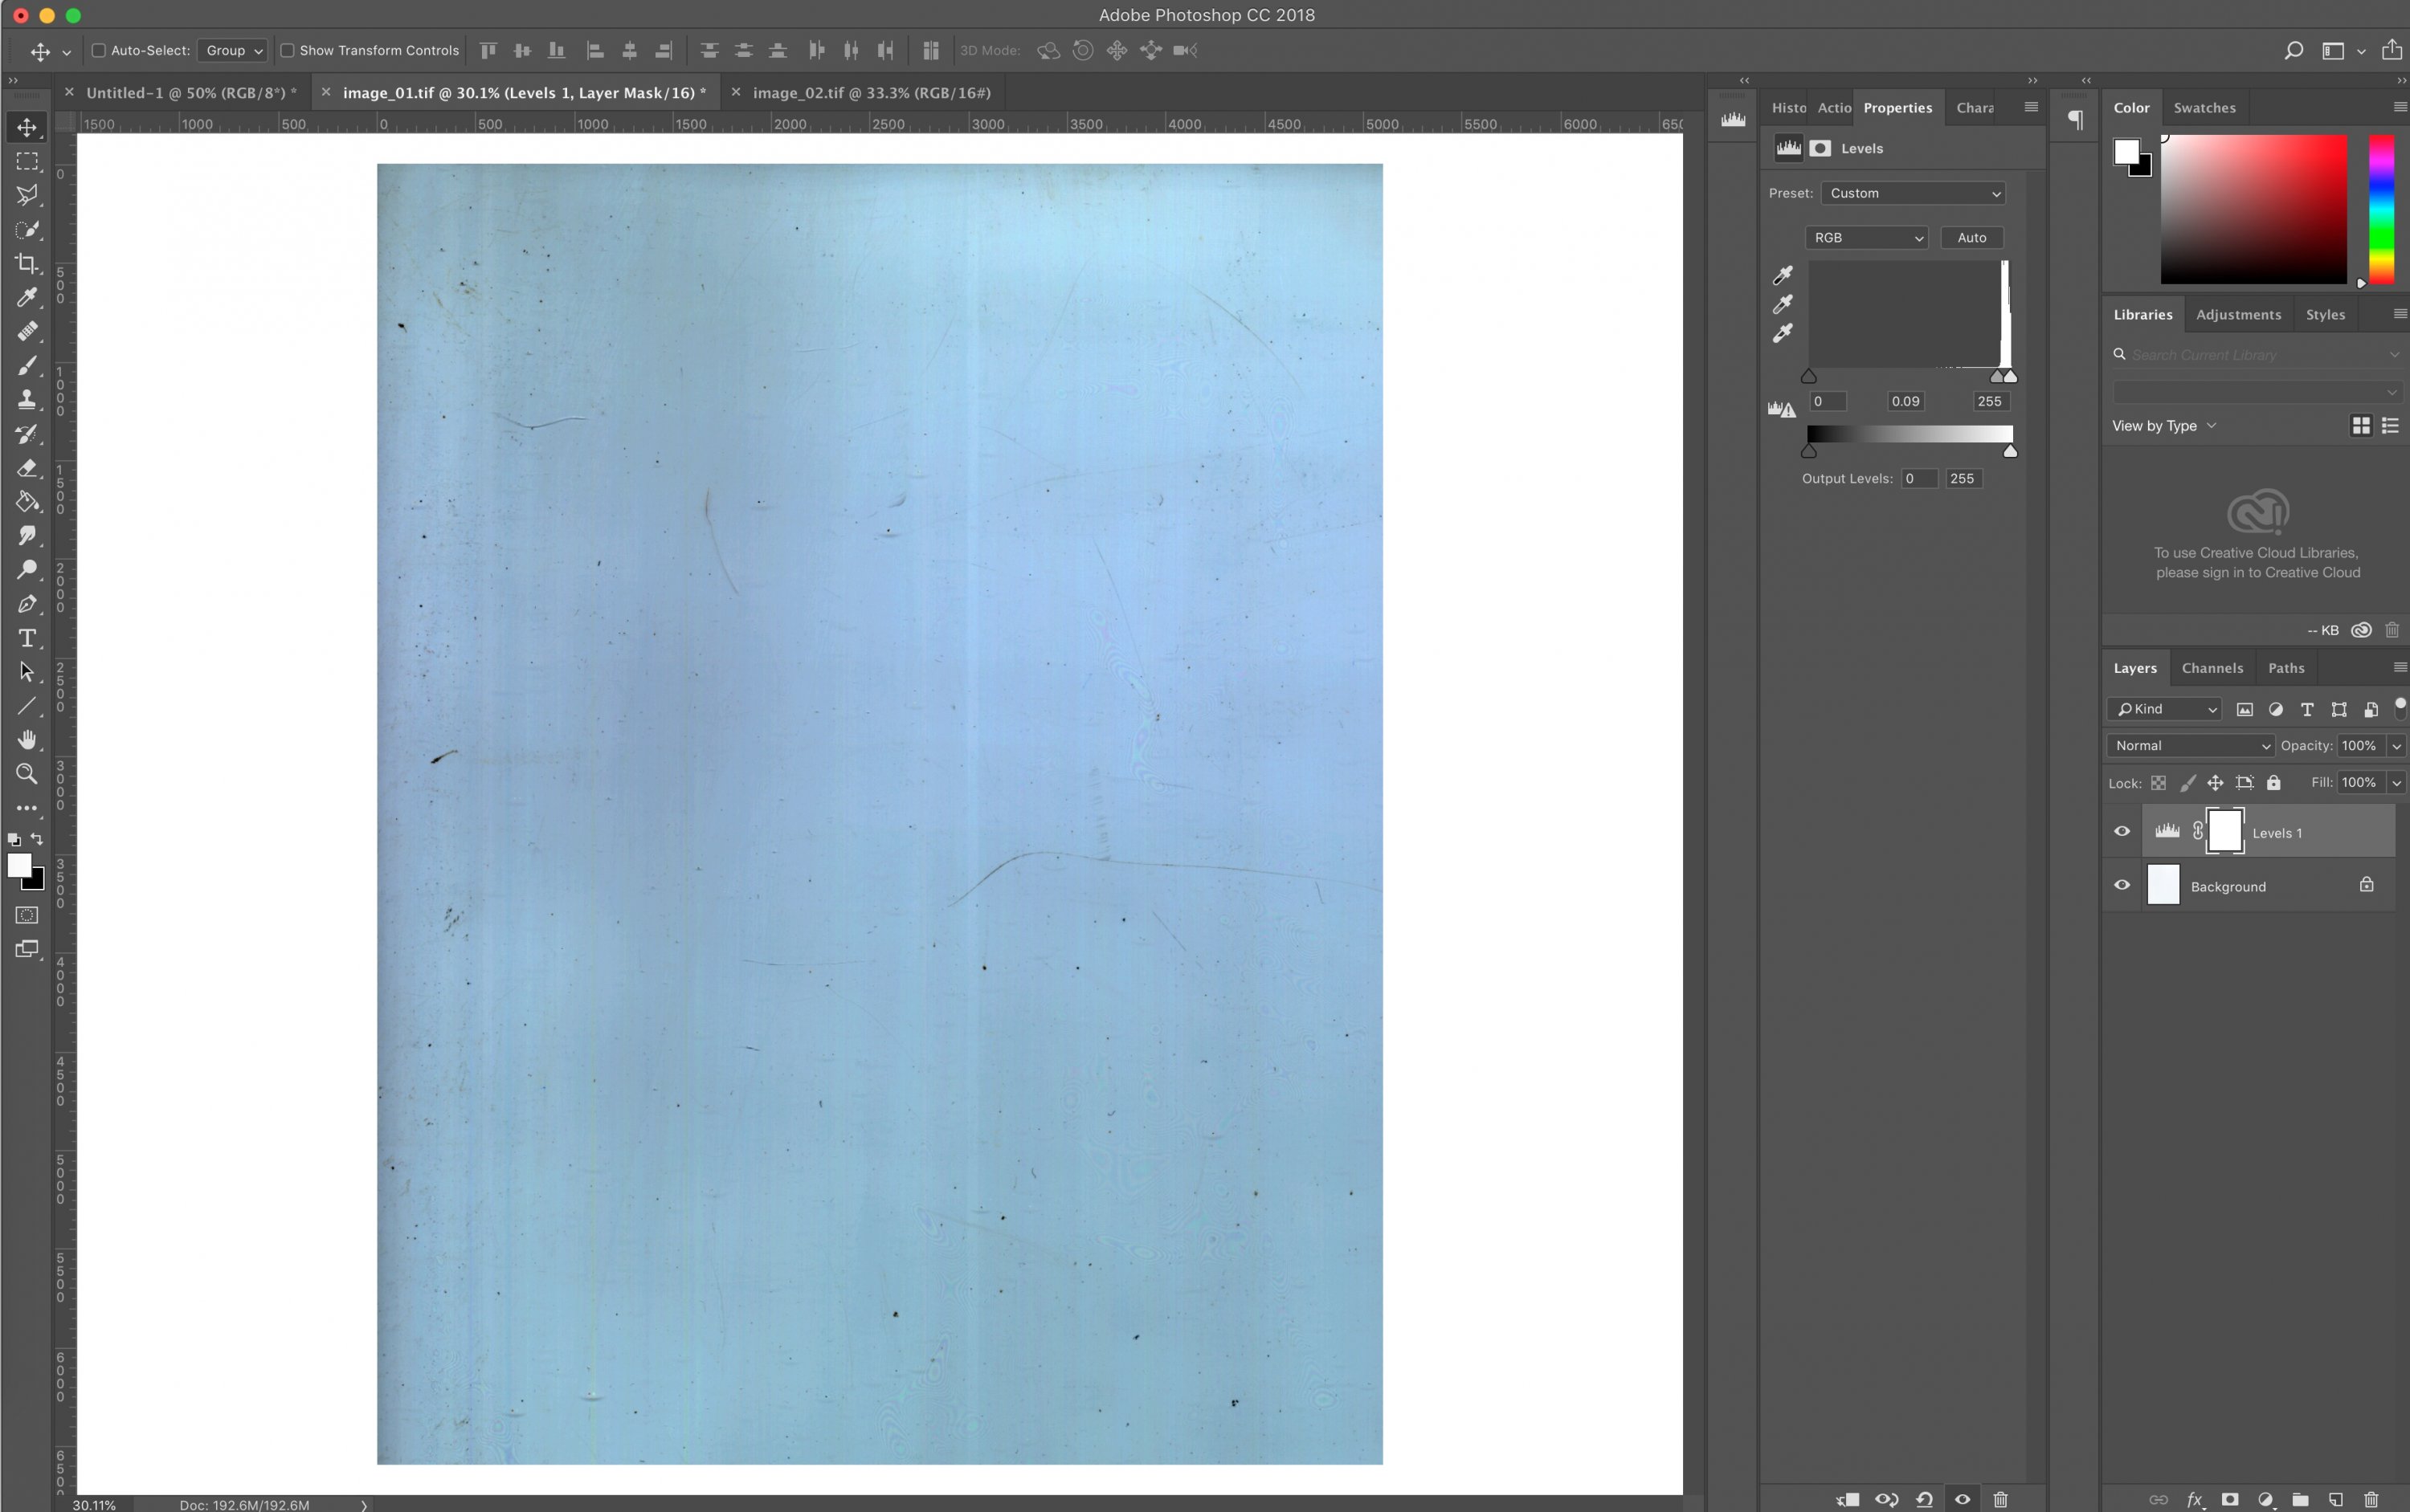
Task: Select the Polygonal Lasso tool
Action: tap(27, 195)
